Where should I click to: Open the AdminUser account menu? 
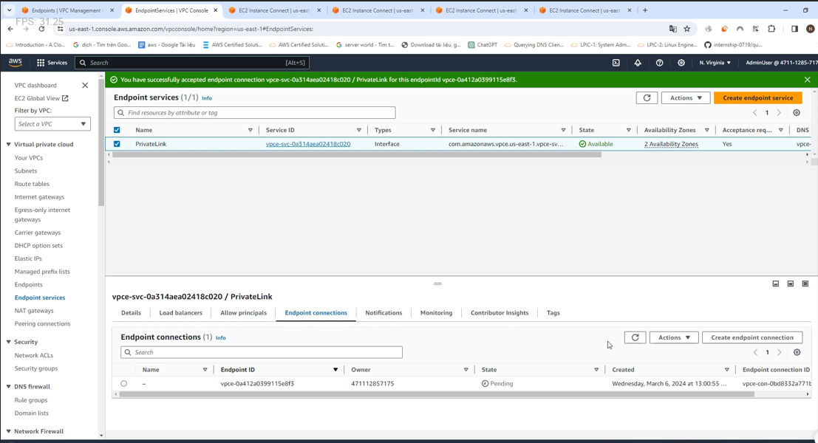(x=782, y=63)
